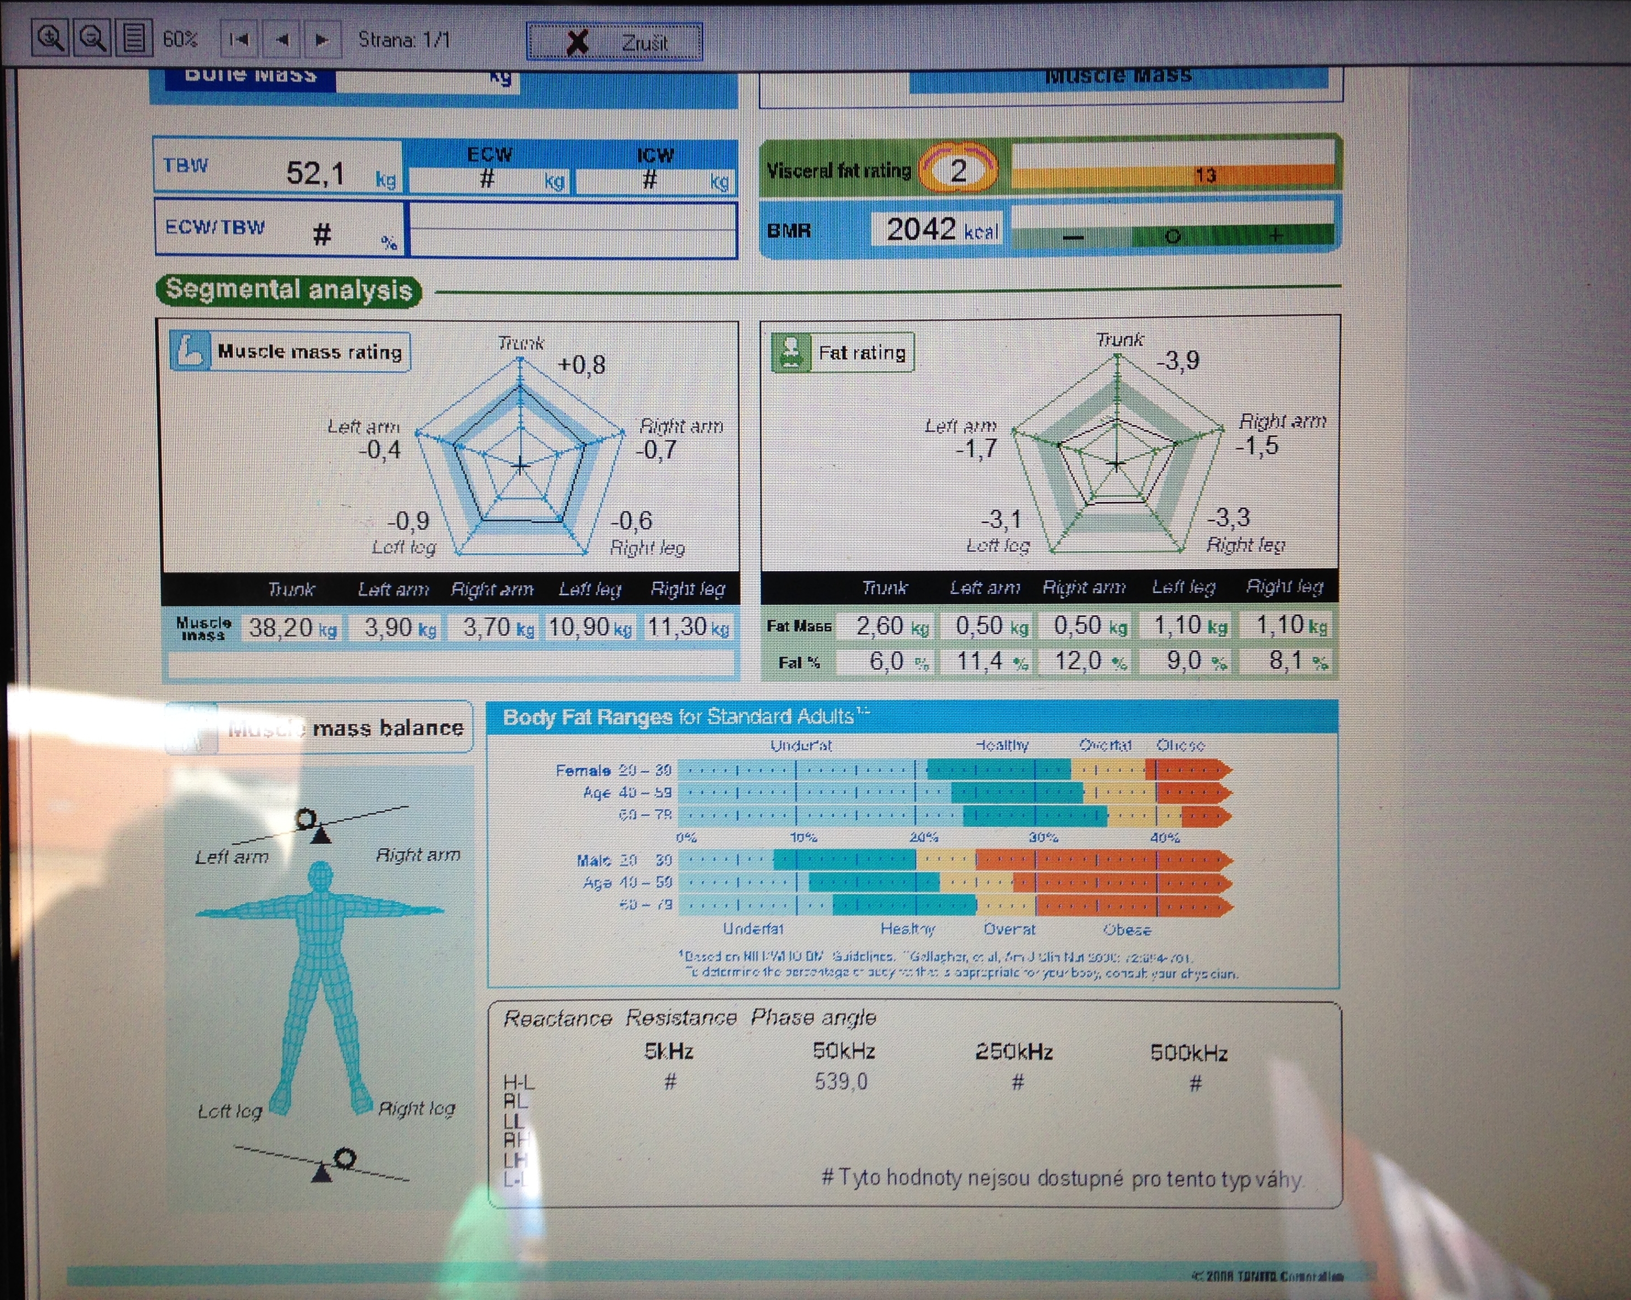The height and width of the screenshot is (1300, 1631).
Task: Select the 5kHz column header
Action: pos(669,1051)
